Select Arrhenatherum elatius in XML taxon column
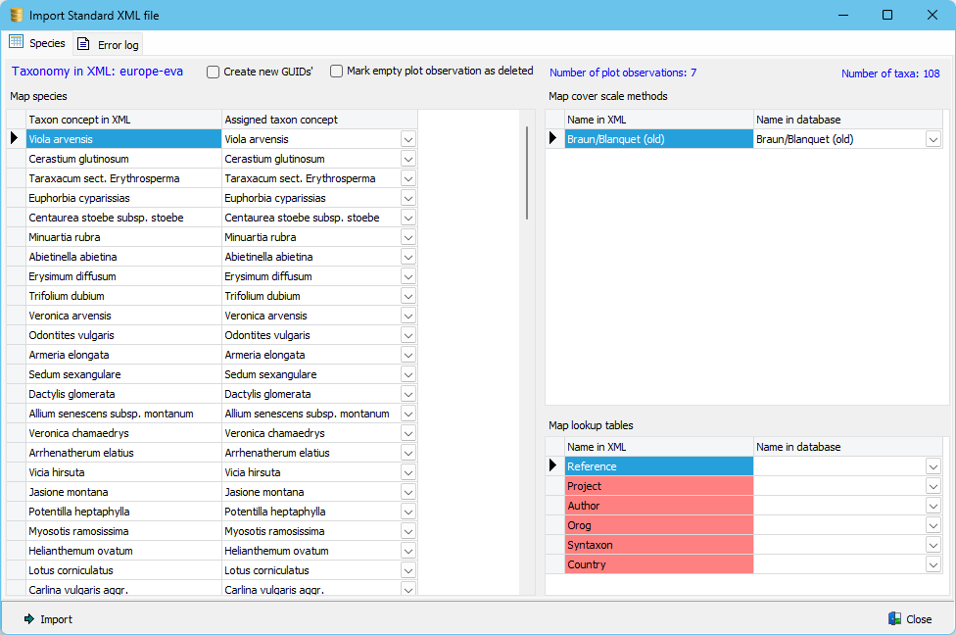The height and width of the screenshot is (635, 956). pyautogui.click(x=123, y=453)
